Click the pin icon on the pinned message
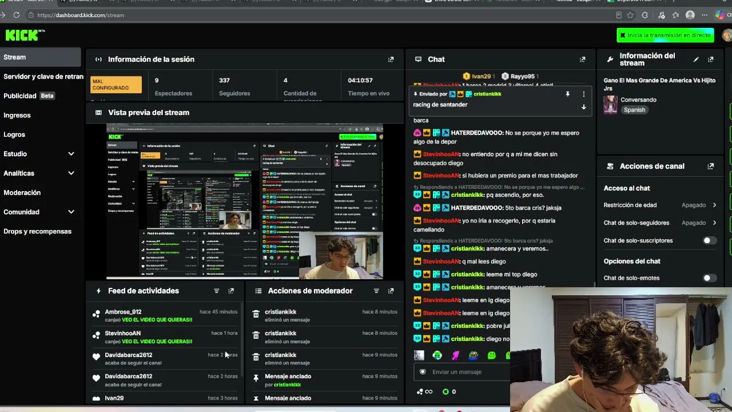 point(568,94)
